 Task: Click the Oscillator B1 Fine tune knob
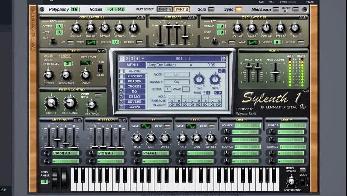tap(53, 41)
